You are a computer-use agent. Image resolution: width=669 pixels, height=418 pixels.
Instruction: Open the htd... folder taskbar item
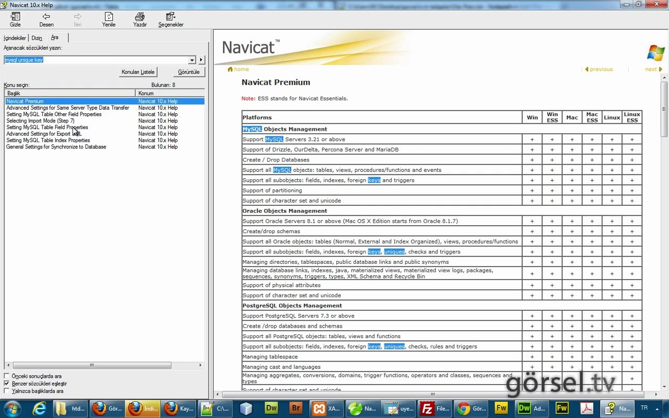[70, 408]
